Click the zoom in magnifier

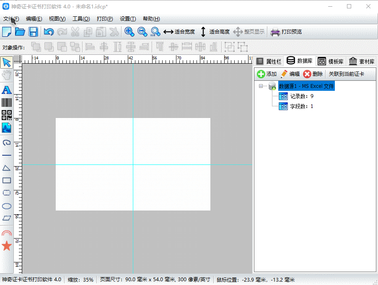pyautogui.click(x=129, y=32)
